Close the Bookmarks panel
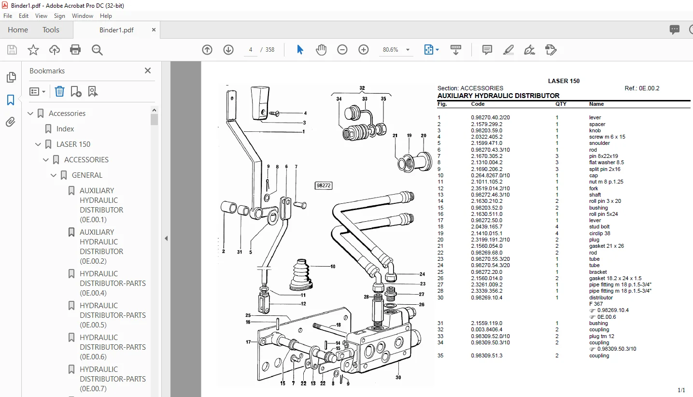 (x=148, y=71)
